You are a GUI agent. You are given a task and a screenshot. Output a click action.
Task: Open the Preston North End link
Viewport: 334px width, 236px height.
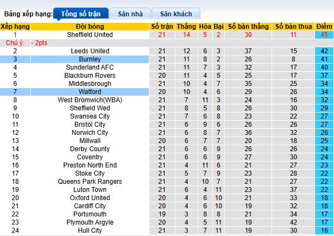coord(90,165)
